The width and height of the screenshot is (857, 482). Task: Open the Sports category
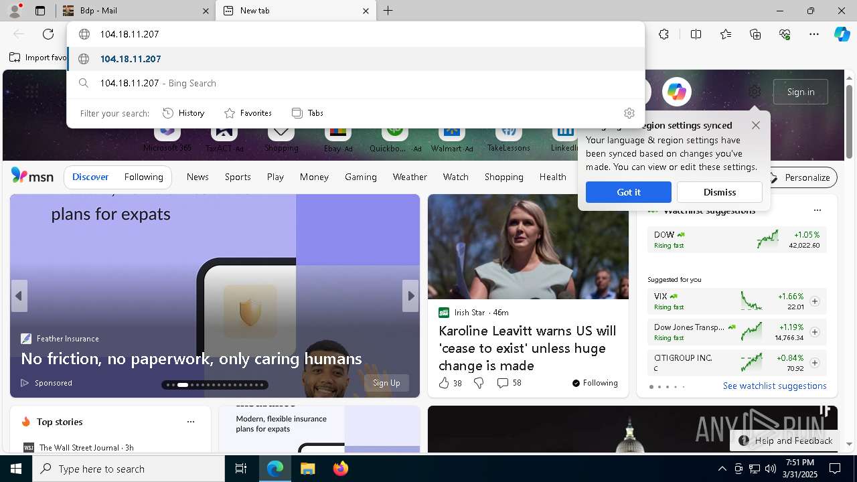point(238,177)
